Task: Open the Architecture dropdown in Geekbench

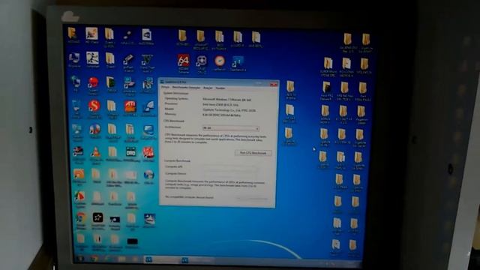Action: [x=231, y=128]
